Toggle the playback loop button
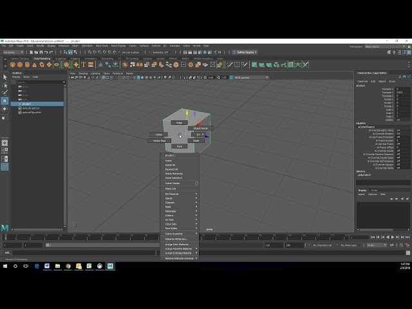This screenshot has height=309, width=412. point(392,245)
